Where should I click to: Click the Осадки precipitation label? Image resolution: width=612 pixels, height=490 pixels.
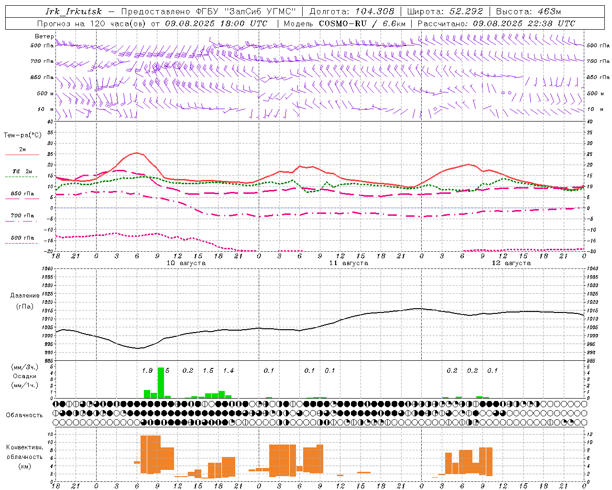click(x=25, y=376)
